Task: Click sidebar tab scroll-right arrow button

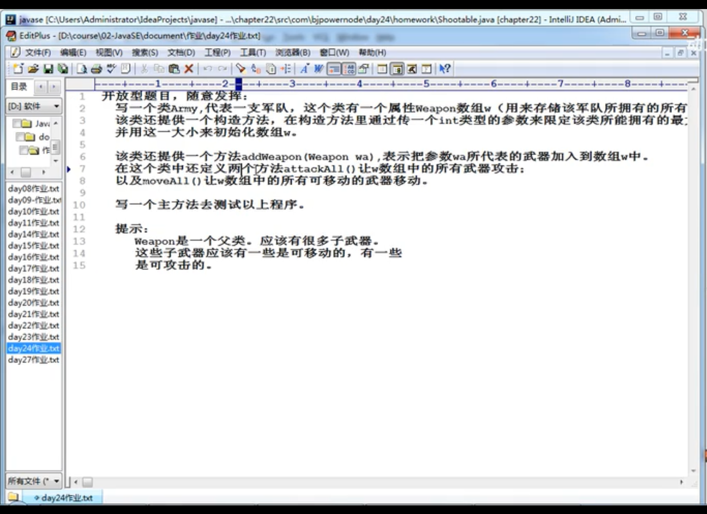Action: pyautogui.click(x=54, y=87)
